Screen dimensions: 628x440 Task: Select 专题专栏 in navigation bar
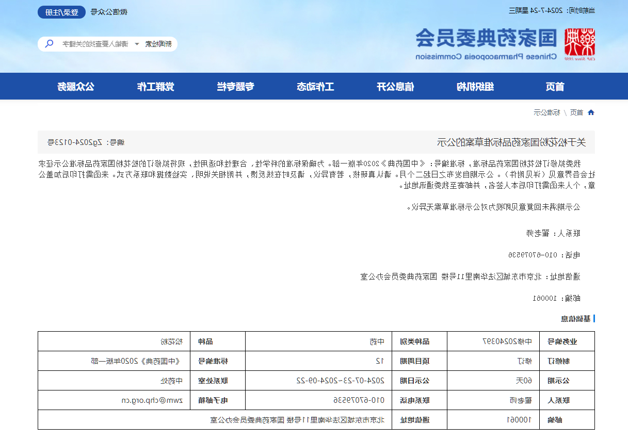click(x=235, y=86)
